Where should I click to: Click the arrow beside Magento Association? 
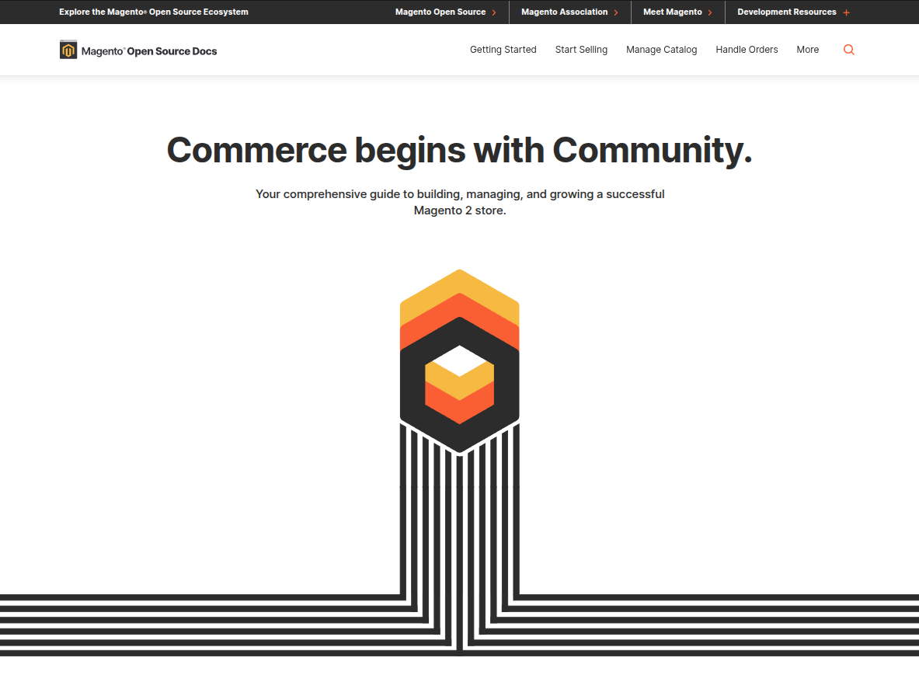[616, 12]
